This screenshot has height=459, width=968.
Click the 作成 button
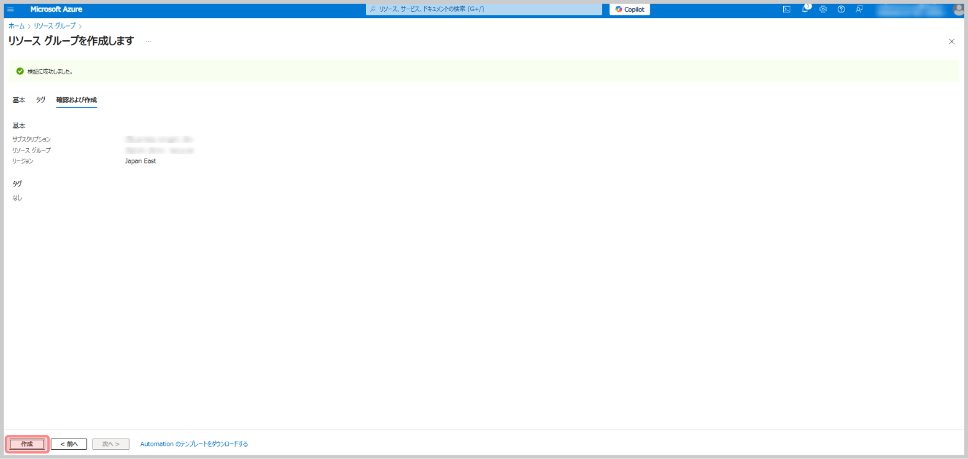tap(27, 444)
